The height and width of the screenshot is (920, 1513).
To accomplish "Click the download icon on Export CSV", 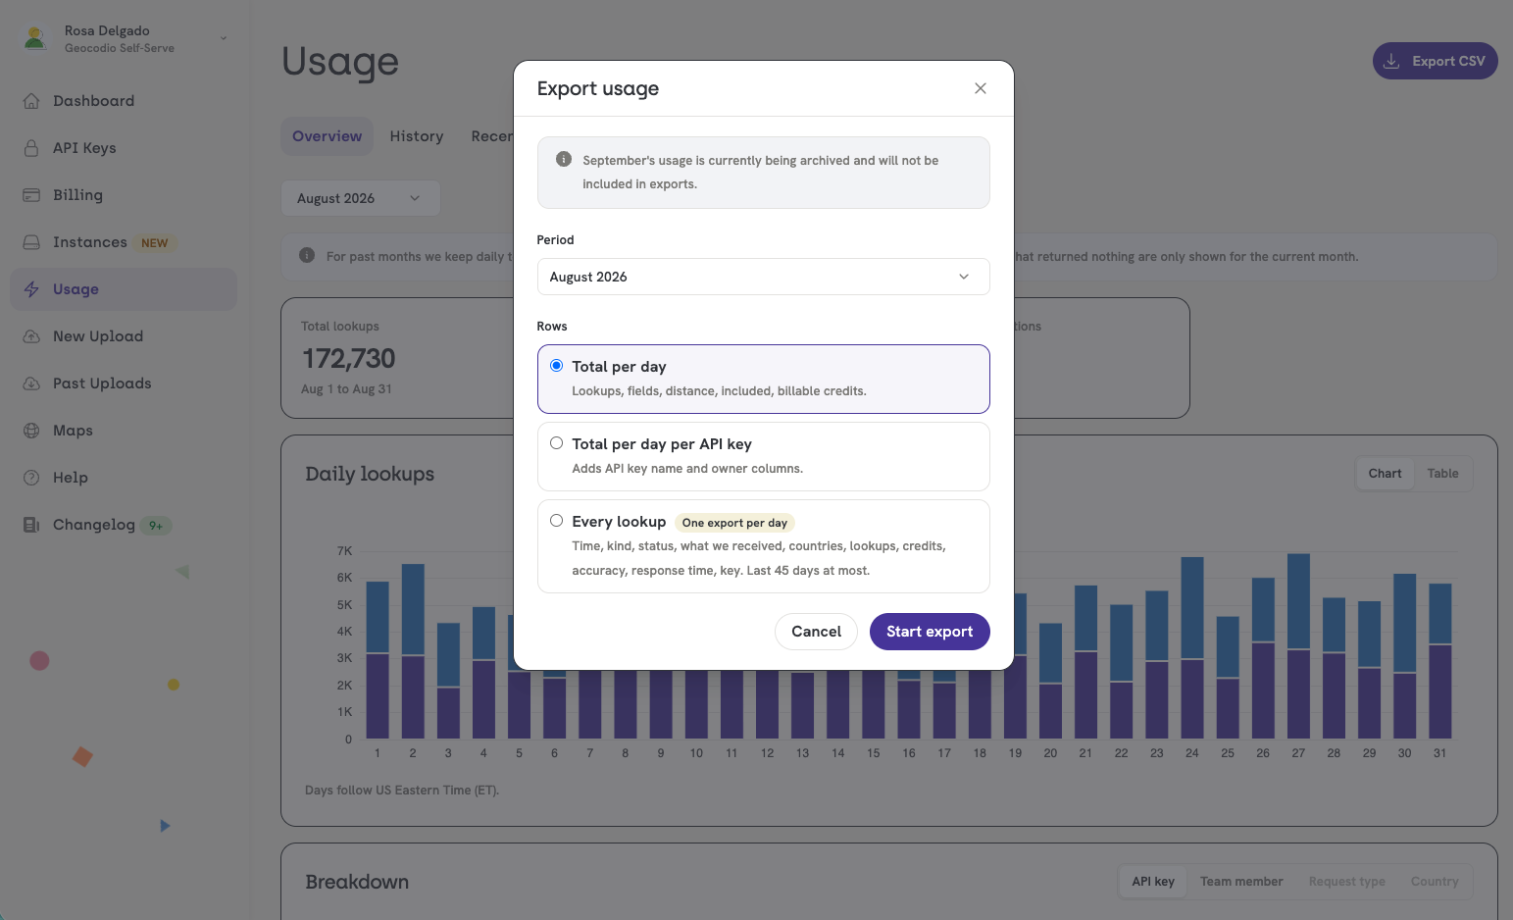I will [1391, 61].
